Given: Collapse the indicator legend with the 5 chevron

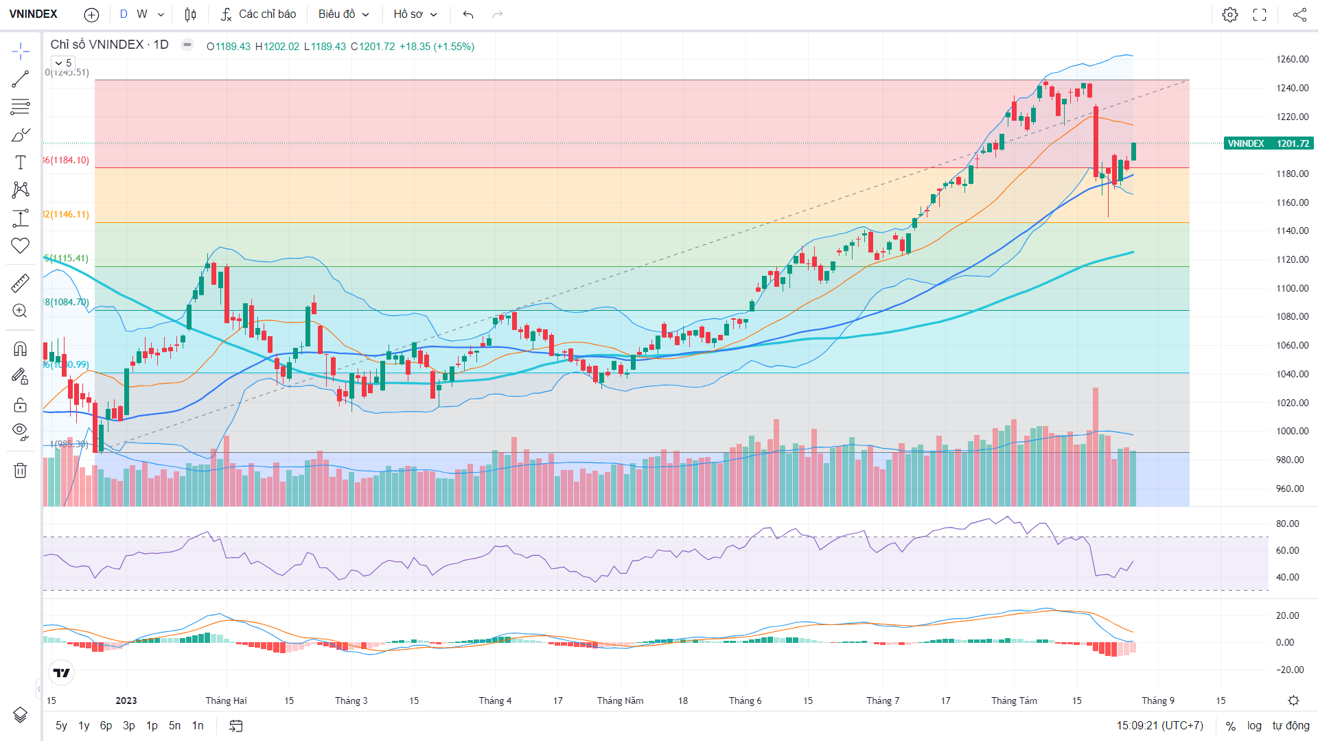Looking at the screenshot, I should click(x=63, y=63).
